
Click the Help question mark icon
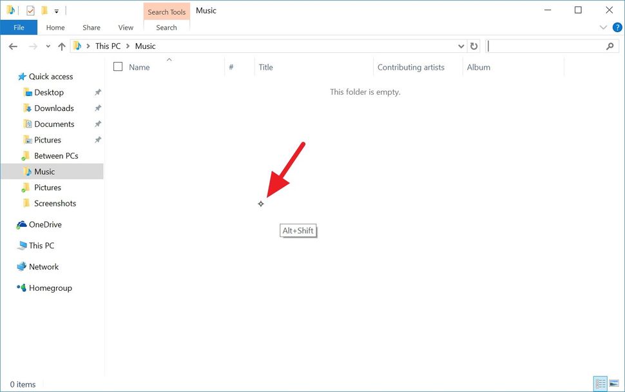pos(617,27)
